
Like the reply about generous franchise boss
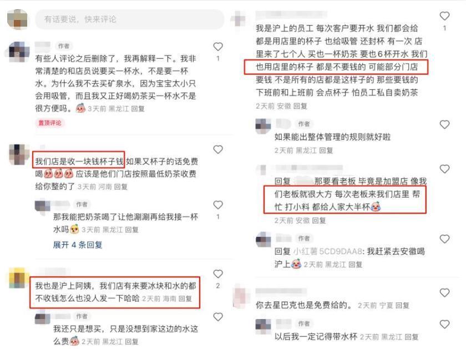(x=444, y=169)
